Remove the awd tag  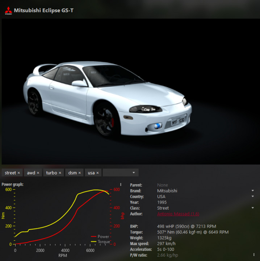[38, 173]
